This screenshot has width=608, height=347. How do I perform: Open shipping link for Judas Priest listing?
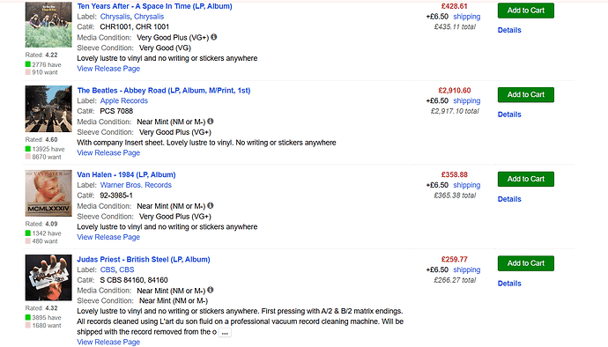click(466, 269)
